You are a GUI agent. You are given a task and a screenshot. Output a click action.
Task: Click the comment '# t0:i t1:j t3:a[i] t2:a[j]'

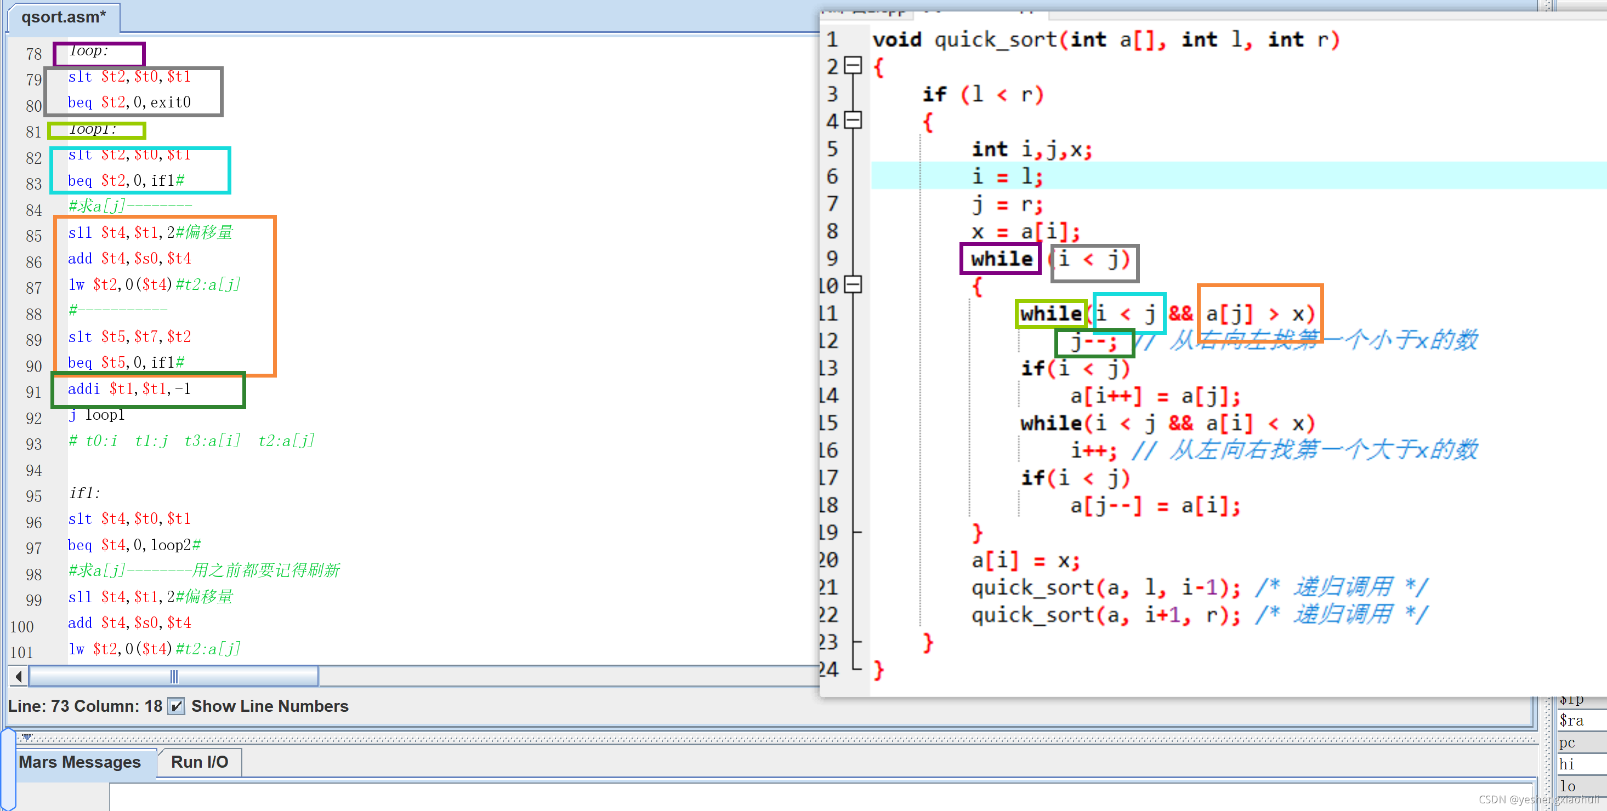pyautogui.click(x=191, y=441)
